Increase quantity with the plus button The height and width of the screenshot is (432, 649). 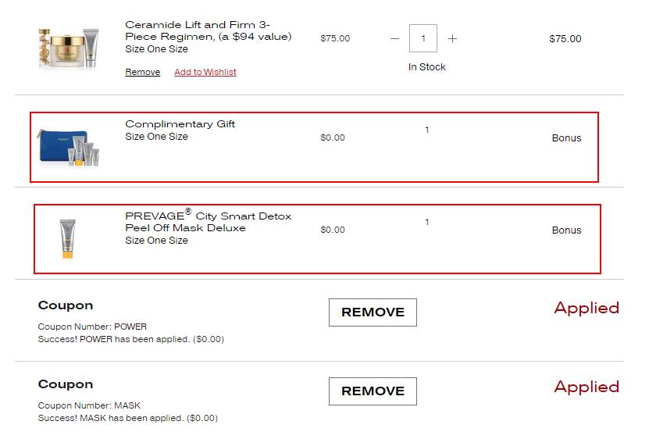point(452,38)
